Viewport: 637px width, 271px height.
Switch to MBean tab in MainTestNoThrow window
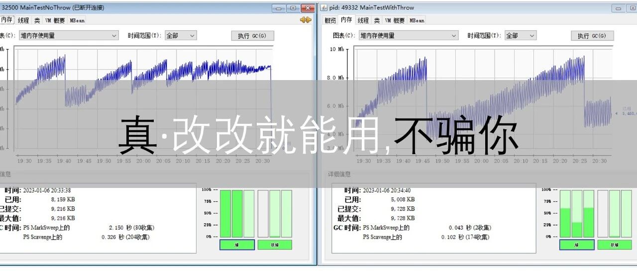tap(77, 20)
